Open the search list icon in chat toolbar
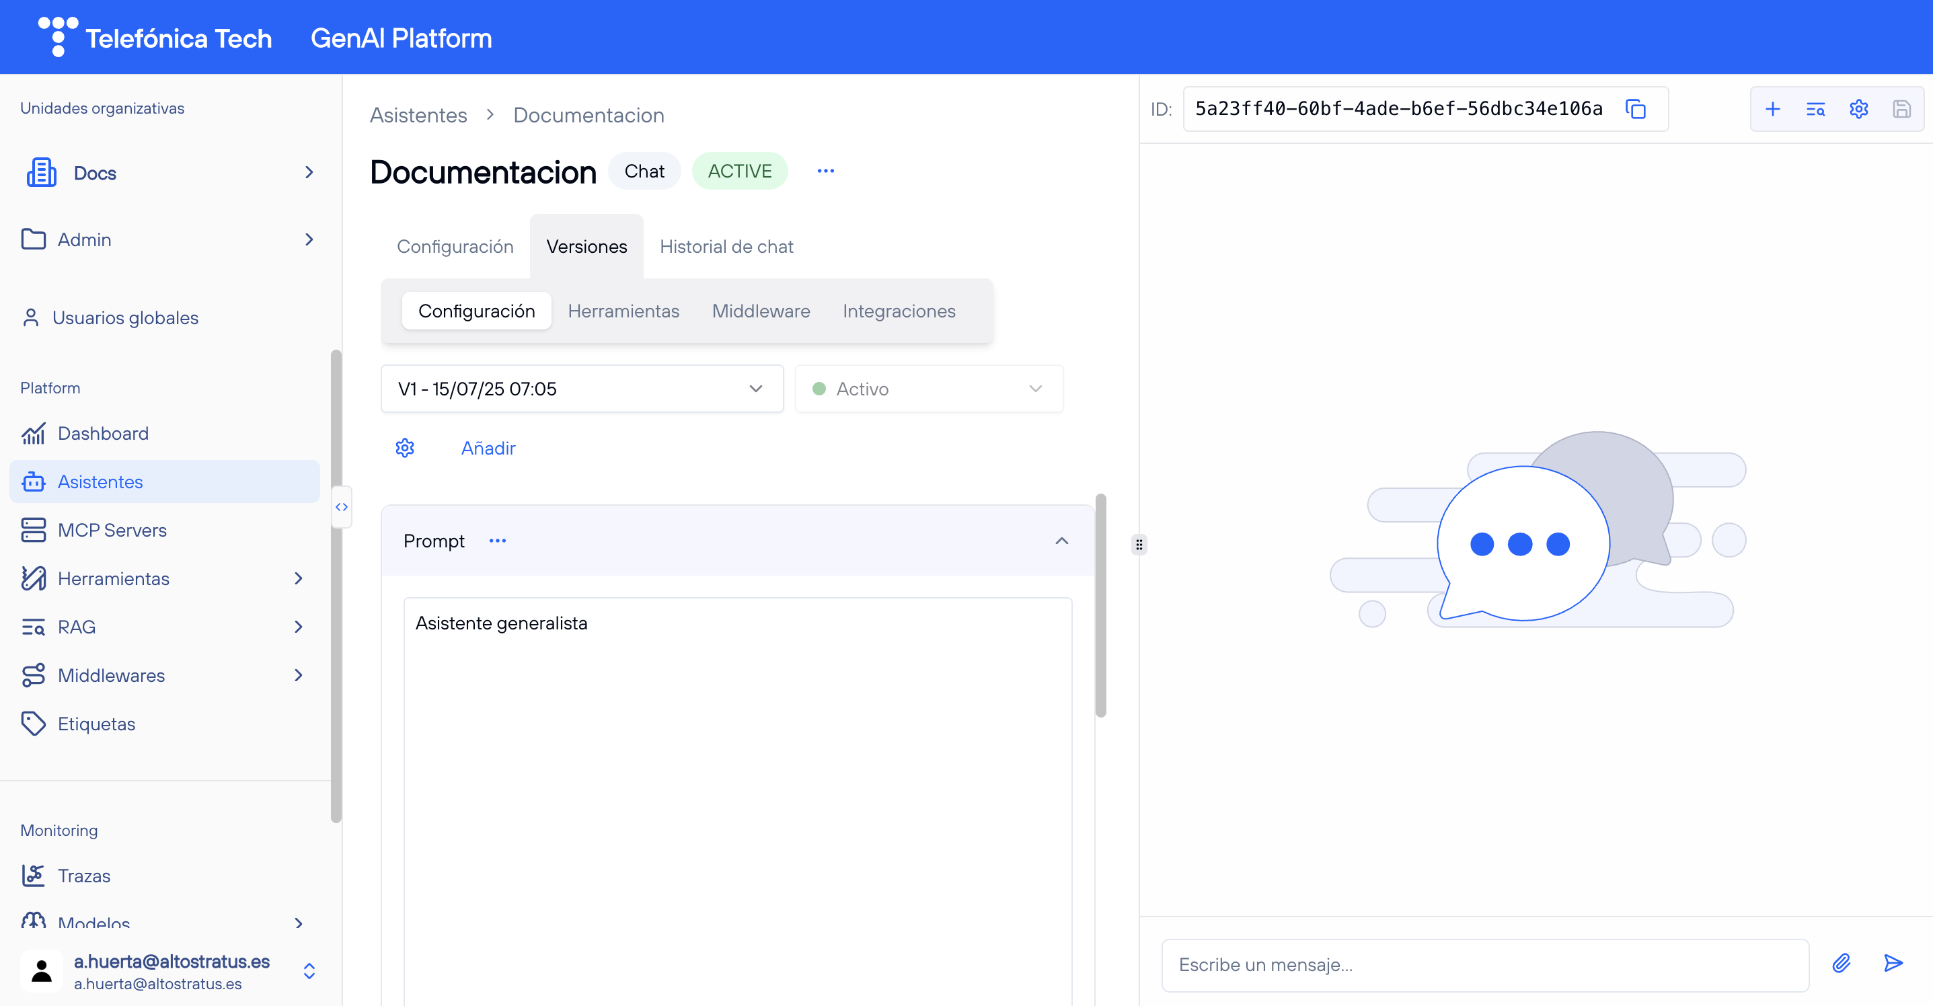 click(1815, 109)
